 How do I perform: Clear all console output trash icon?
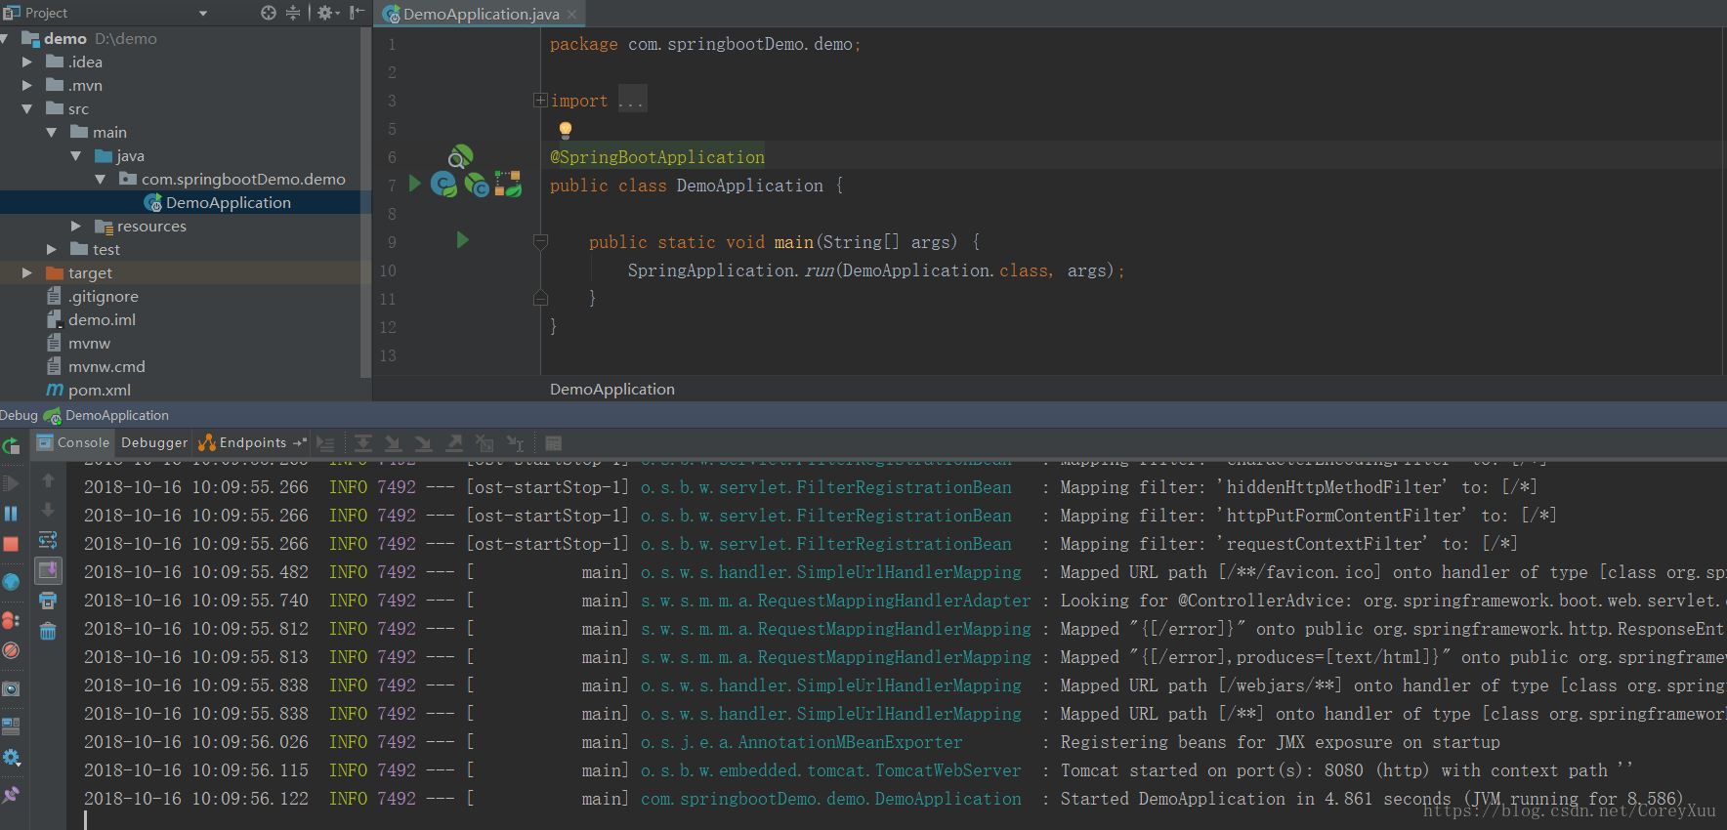tap(48, 631)
